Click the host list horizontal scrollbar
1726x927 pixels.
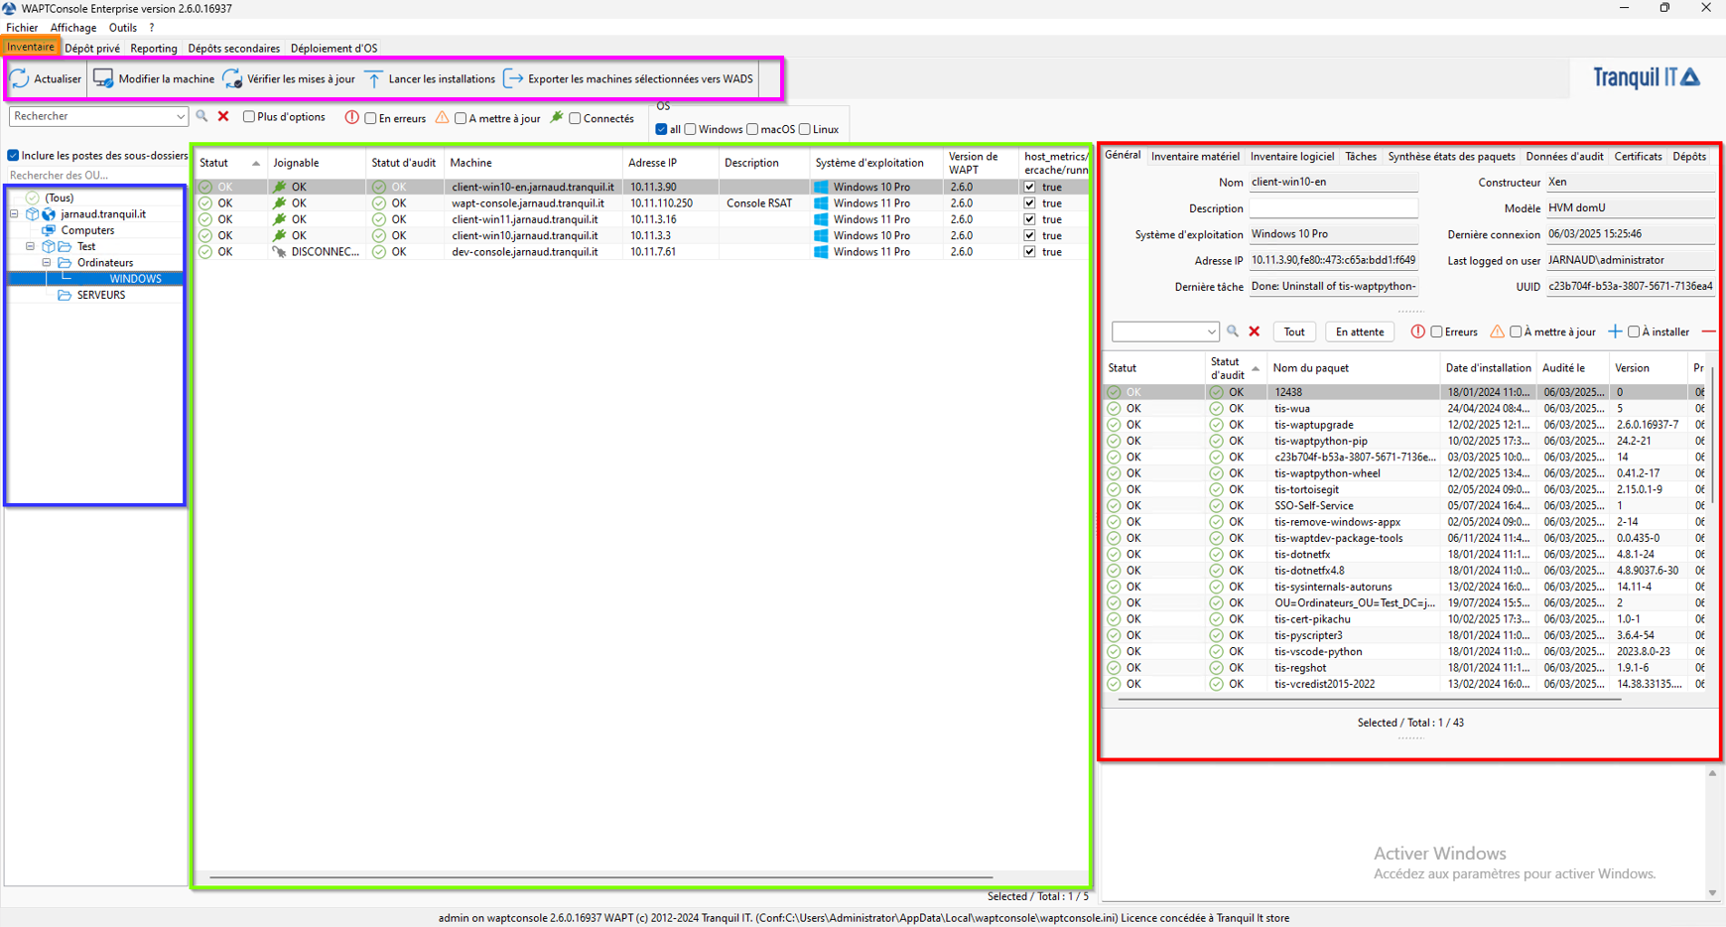tap(600, 877)
